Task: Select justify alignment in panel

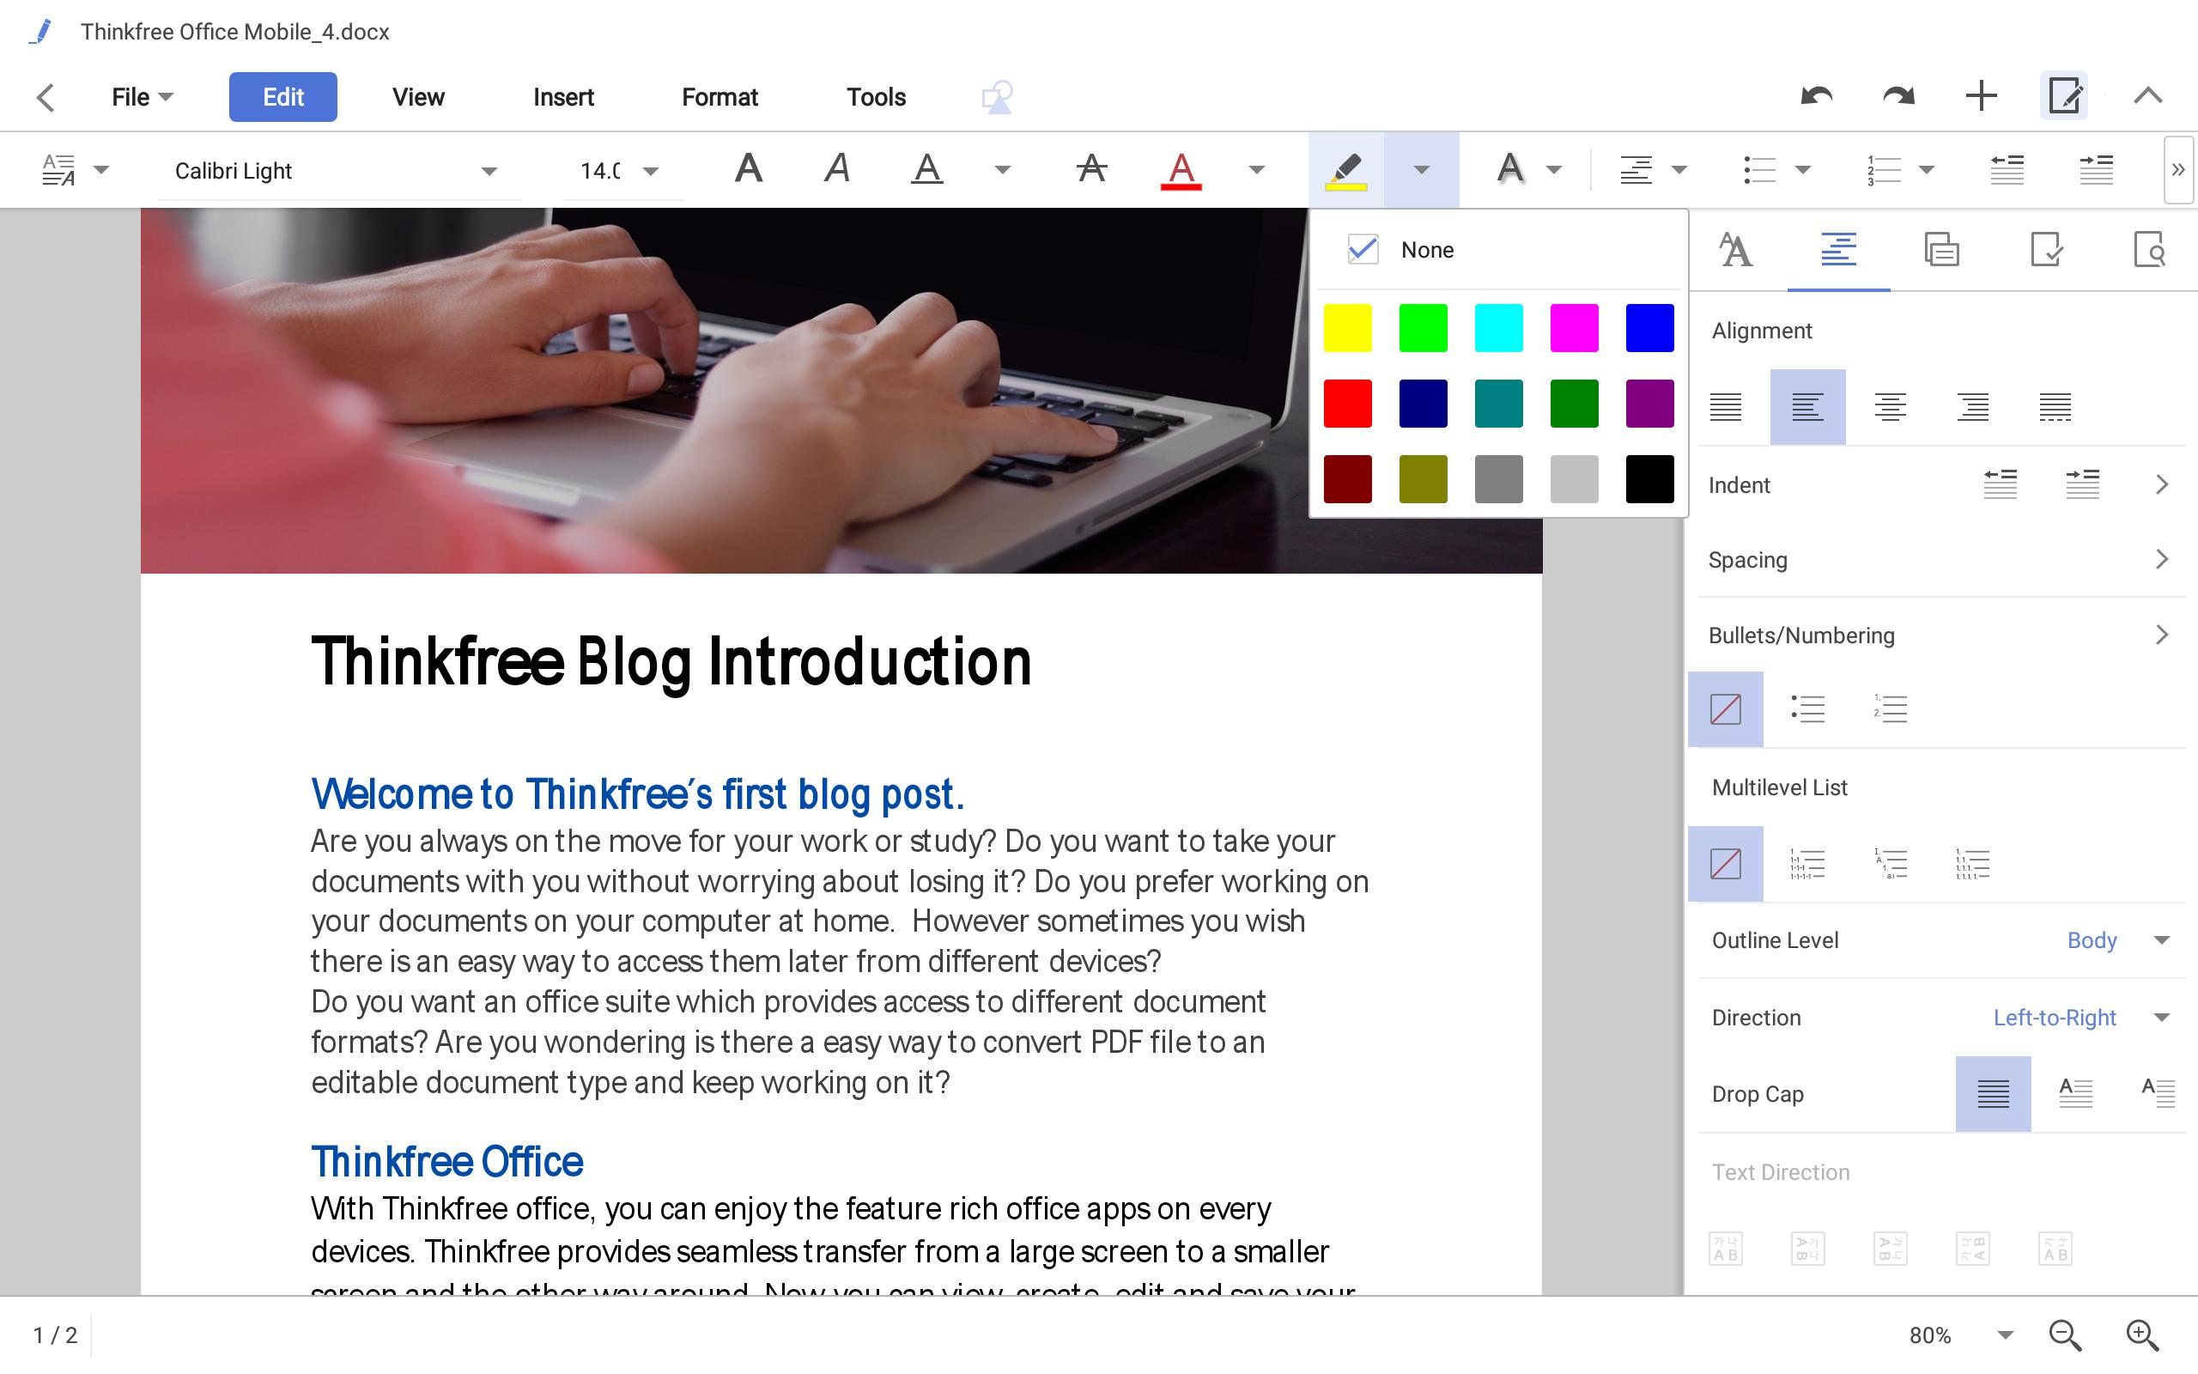Action: (1726, 406)
